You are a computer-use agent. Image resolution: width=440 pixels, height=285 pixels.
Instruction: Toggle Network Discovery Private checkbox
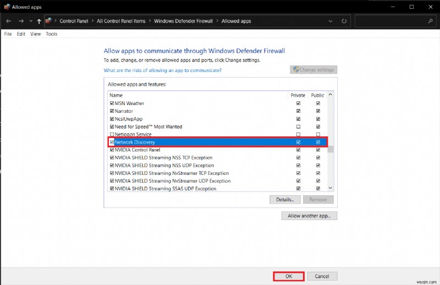298,142
